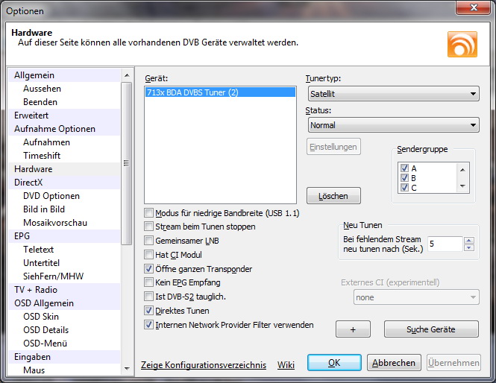
Task: Select DVD Optionen in the tree
Action: 64,196
